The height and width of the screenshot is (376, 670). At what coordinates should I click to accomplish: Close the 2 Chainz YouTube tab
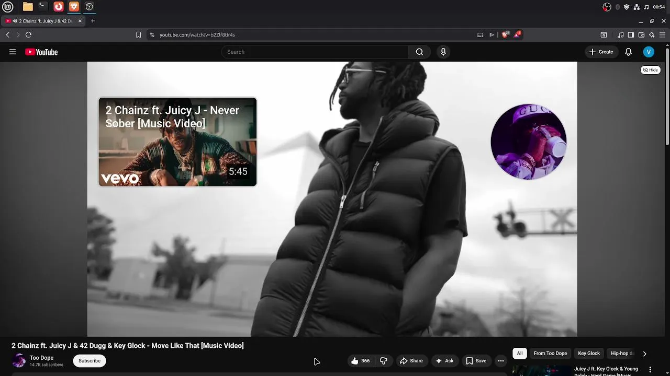pyautogui.click(x=80, y=21)
